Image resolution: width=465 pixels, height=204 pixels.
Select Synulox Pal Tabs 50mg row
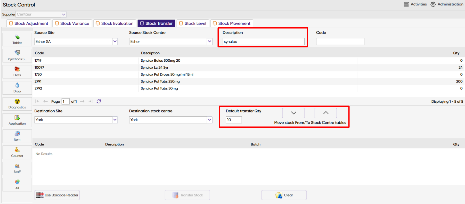click(249, 88)
